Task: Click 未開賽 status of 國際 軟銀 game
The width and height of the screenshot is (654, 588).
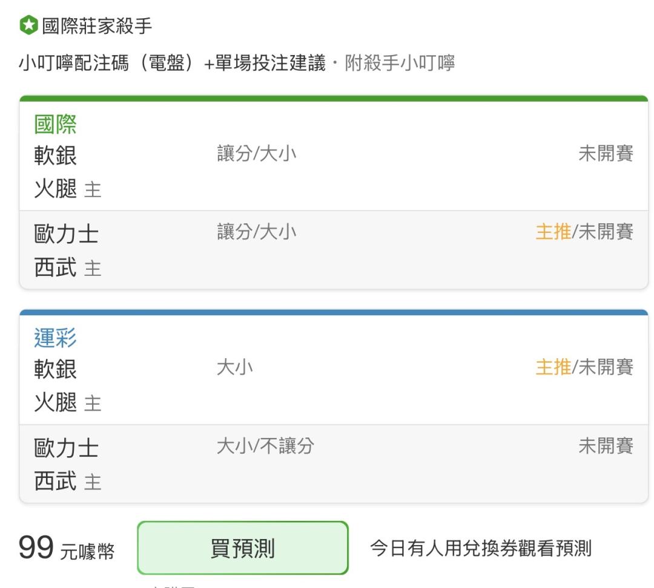Action: pyautogui.click(x=606, y=154)
